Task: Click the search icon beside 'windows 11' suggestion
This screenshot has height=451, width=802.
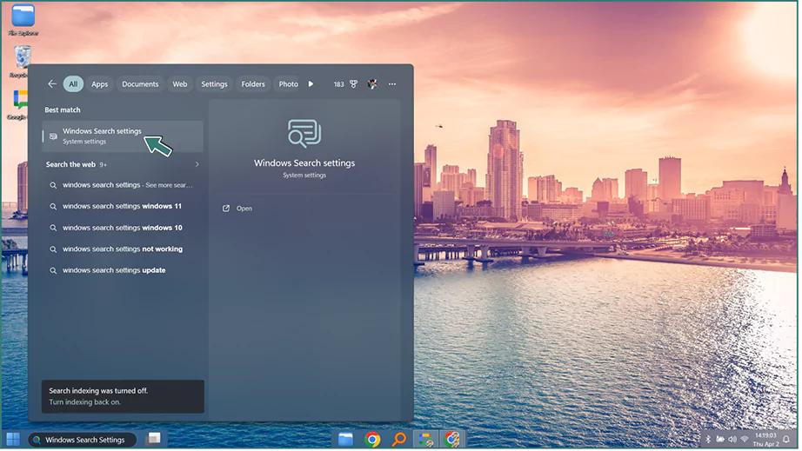Action: pos(53,208)
